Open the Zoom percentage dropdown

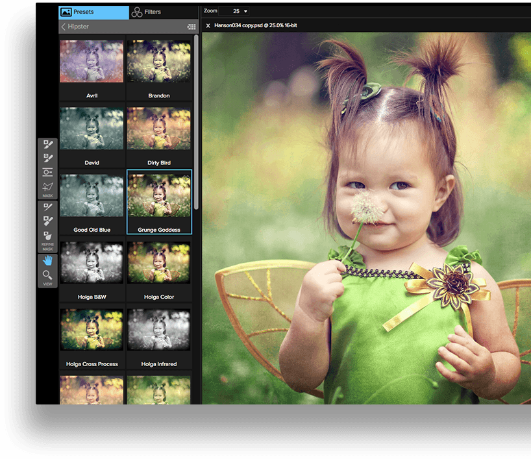coord(246,11)
